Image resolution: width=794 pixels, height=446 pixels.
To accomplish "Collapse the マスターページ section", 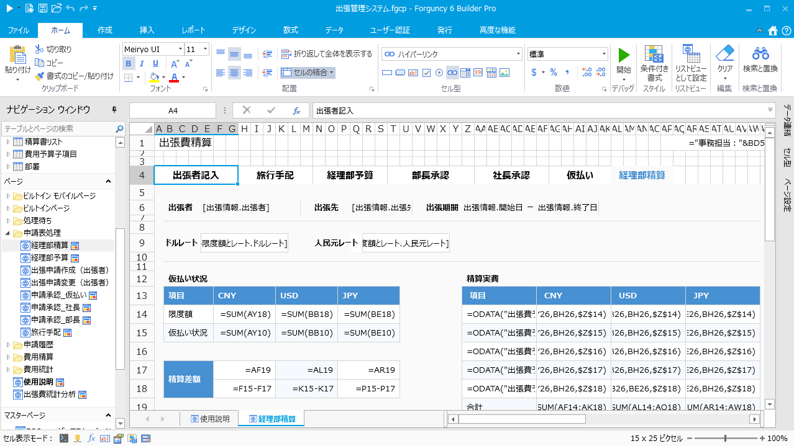I will (108, 416).
